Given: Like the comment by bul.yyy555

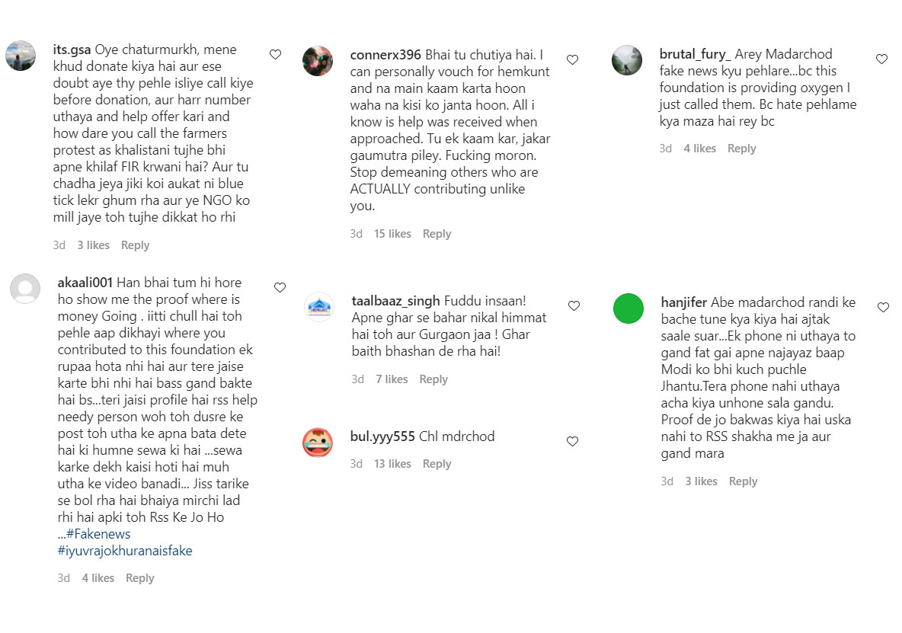Looking at the screenshot, I should click(x=572, y=441).
